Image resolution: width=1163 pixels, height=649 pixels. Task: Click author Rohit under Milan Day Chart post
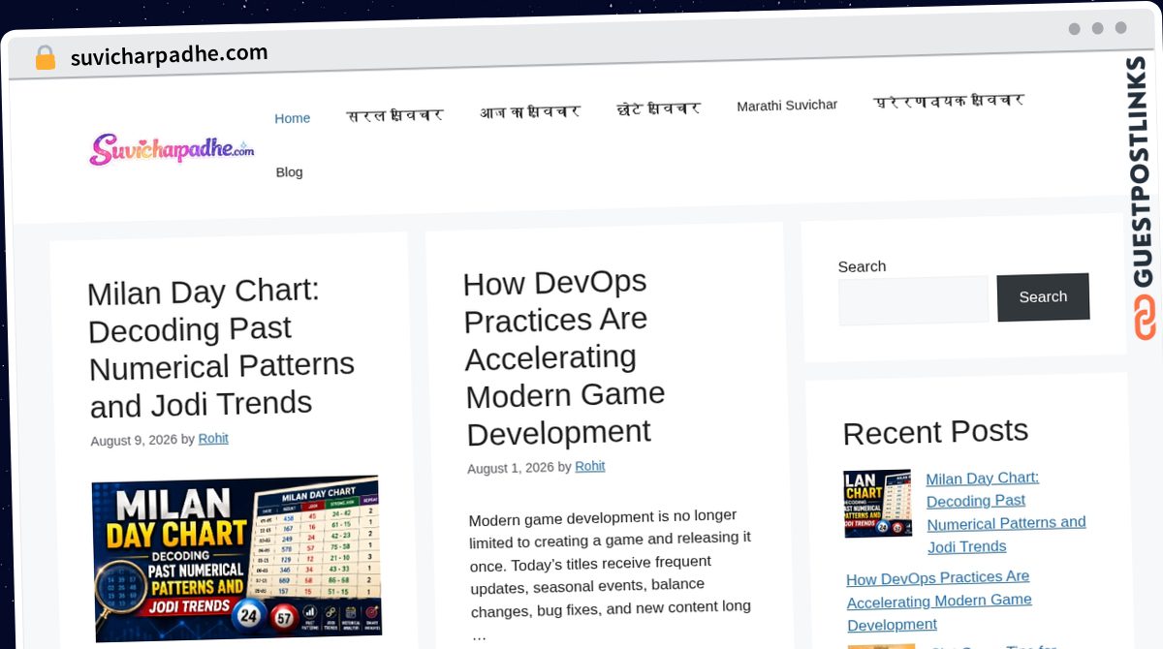213,439
